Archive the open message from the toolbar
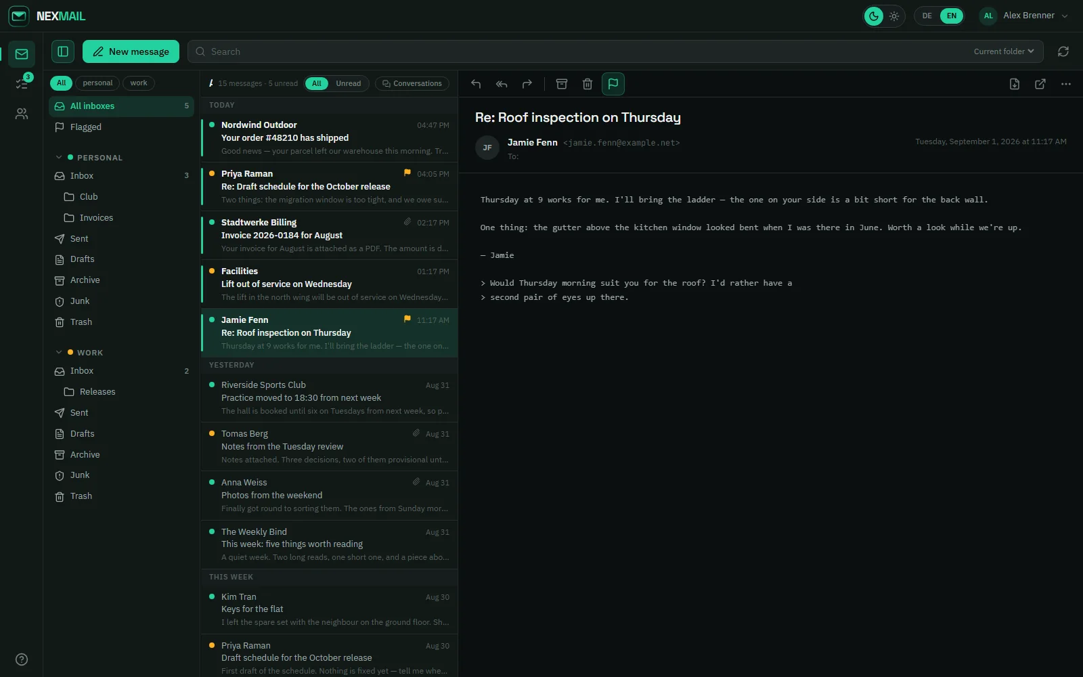 pyautogui.click(x=562, y=84)
